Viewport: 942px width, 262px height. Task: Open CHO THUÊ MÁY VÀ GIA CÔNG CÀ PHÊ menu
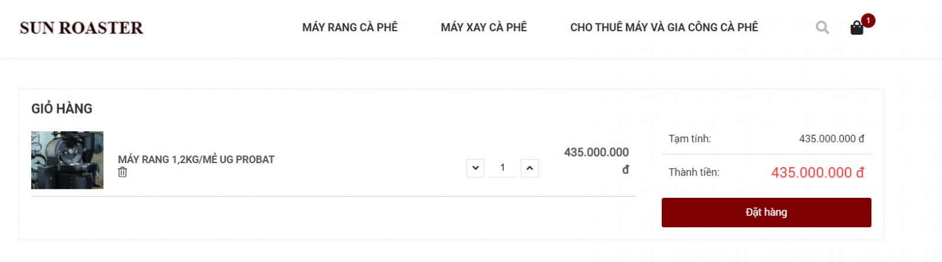tap(664, 27)
